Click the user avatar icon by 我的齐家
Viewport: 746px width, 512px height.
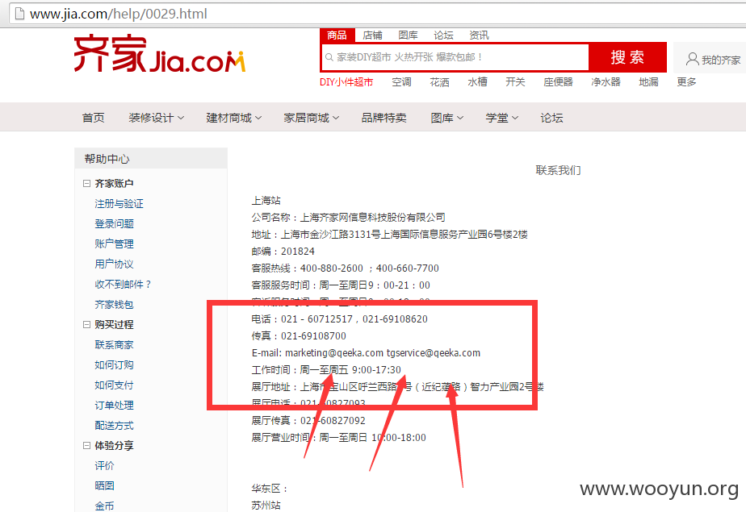692,60
